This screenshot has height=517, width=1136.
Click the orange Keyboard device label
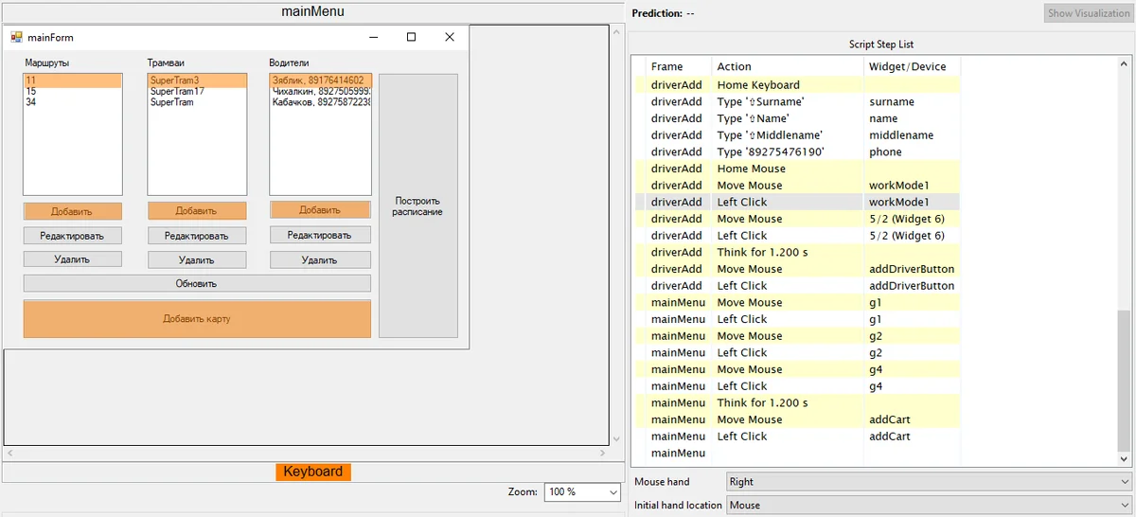click(x=312, y=472)
